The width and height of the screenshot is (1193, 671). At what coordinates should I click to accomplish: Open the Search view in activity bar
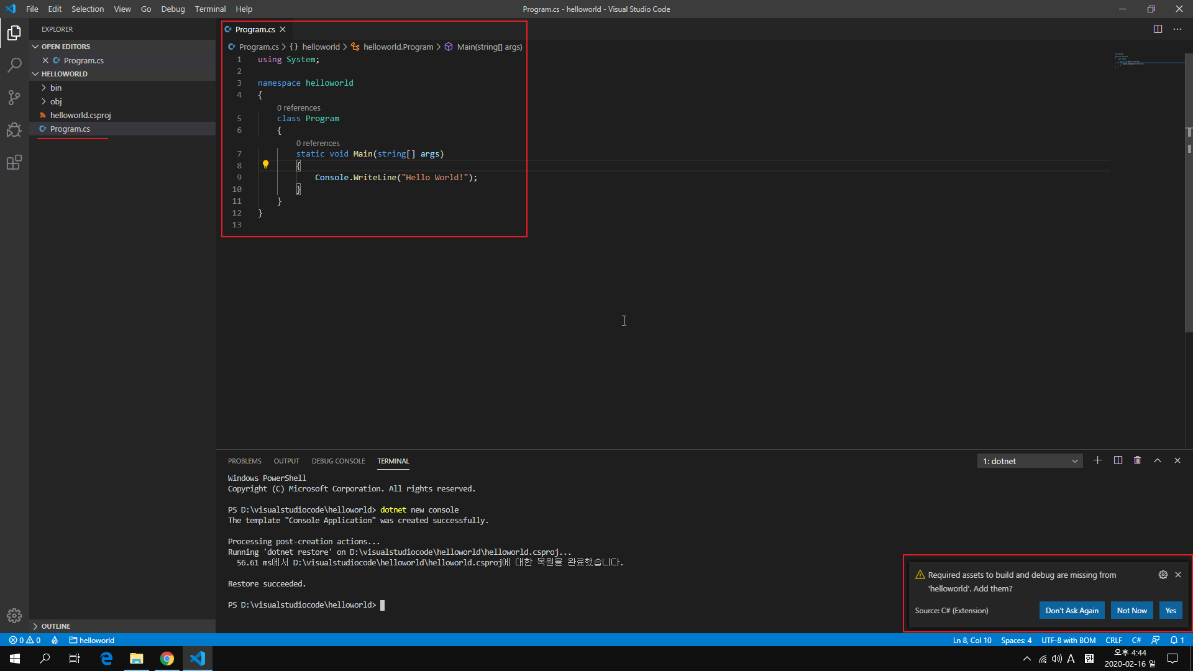coord(14,65)
